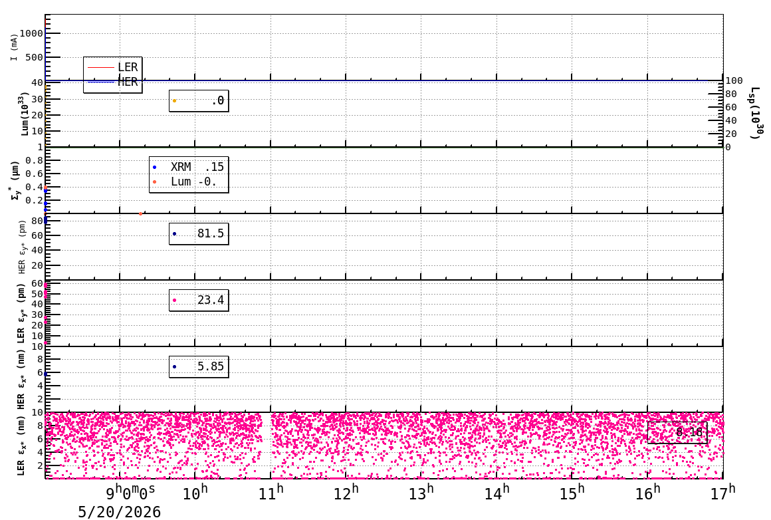Click the 500 tick label on current axis
Screen dimensions: 771x520
[x=35, y=58]
